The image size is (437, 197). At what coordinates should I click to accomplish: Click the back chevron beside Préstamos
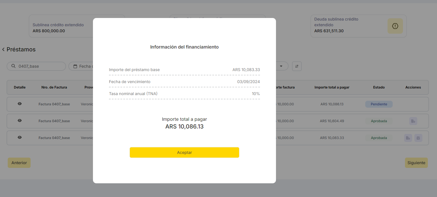pyautogui.click(x=3, y=50)
